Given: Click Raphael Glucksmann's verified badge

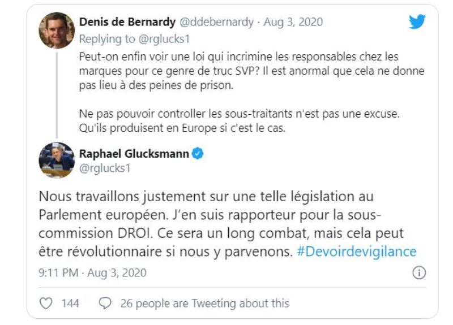Looking at the screenshot, I should (x=197, y=154).
